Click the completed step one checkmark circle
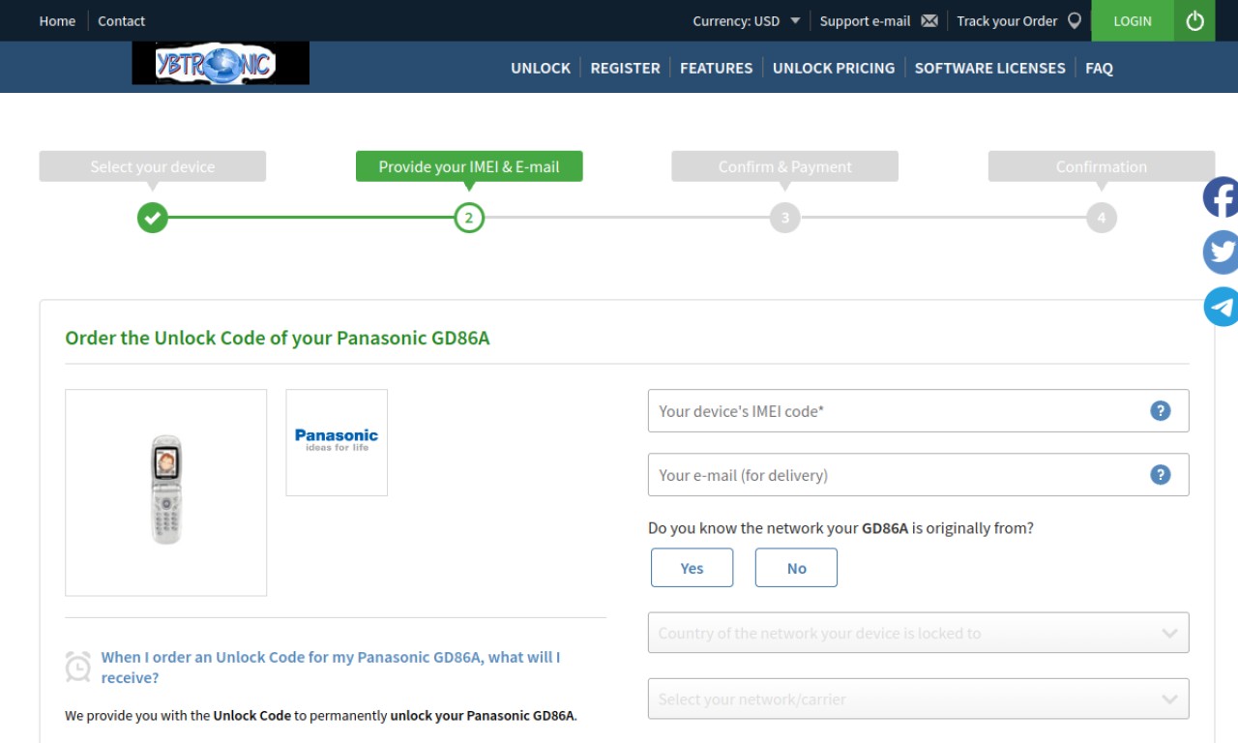Screen dimensions: 1238x743 pos(153,218)
